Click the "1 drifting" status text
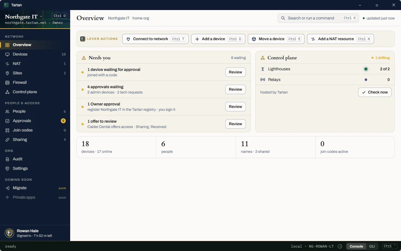401x251 pixels. [x=383, y=58]
